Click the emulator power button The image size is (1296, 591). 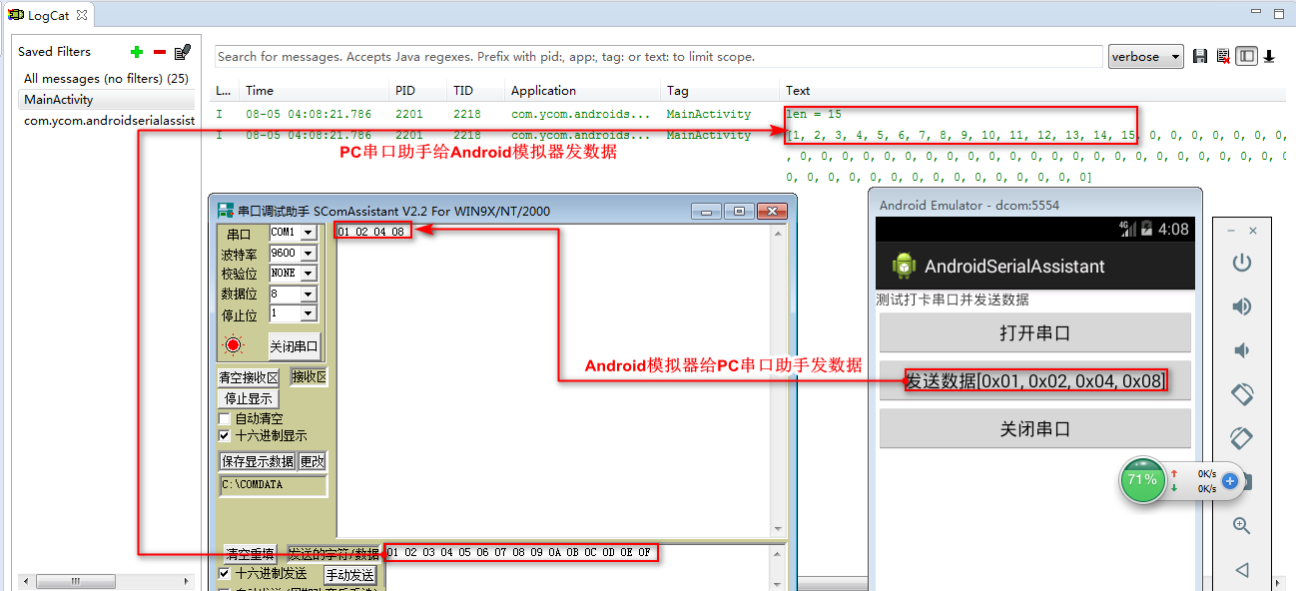[x=1242, y=264]
